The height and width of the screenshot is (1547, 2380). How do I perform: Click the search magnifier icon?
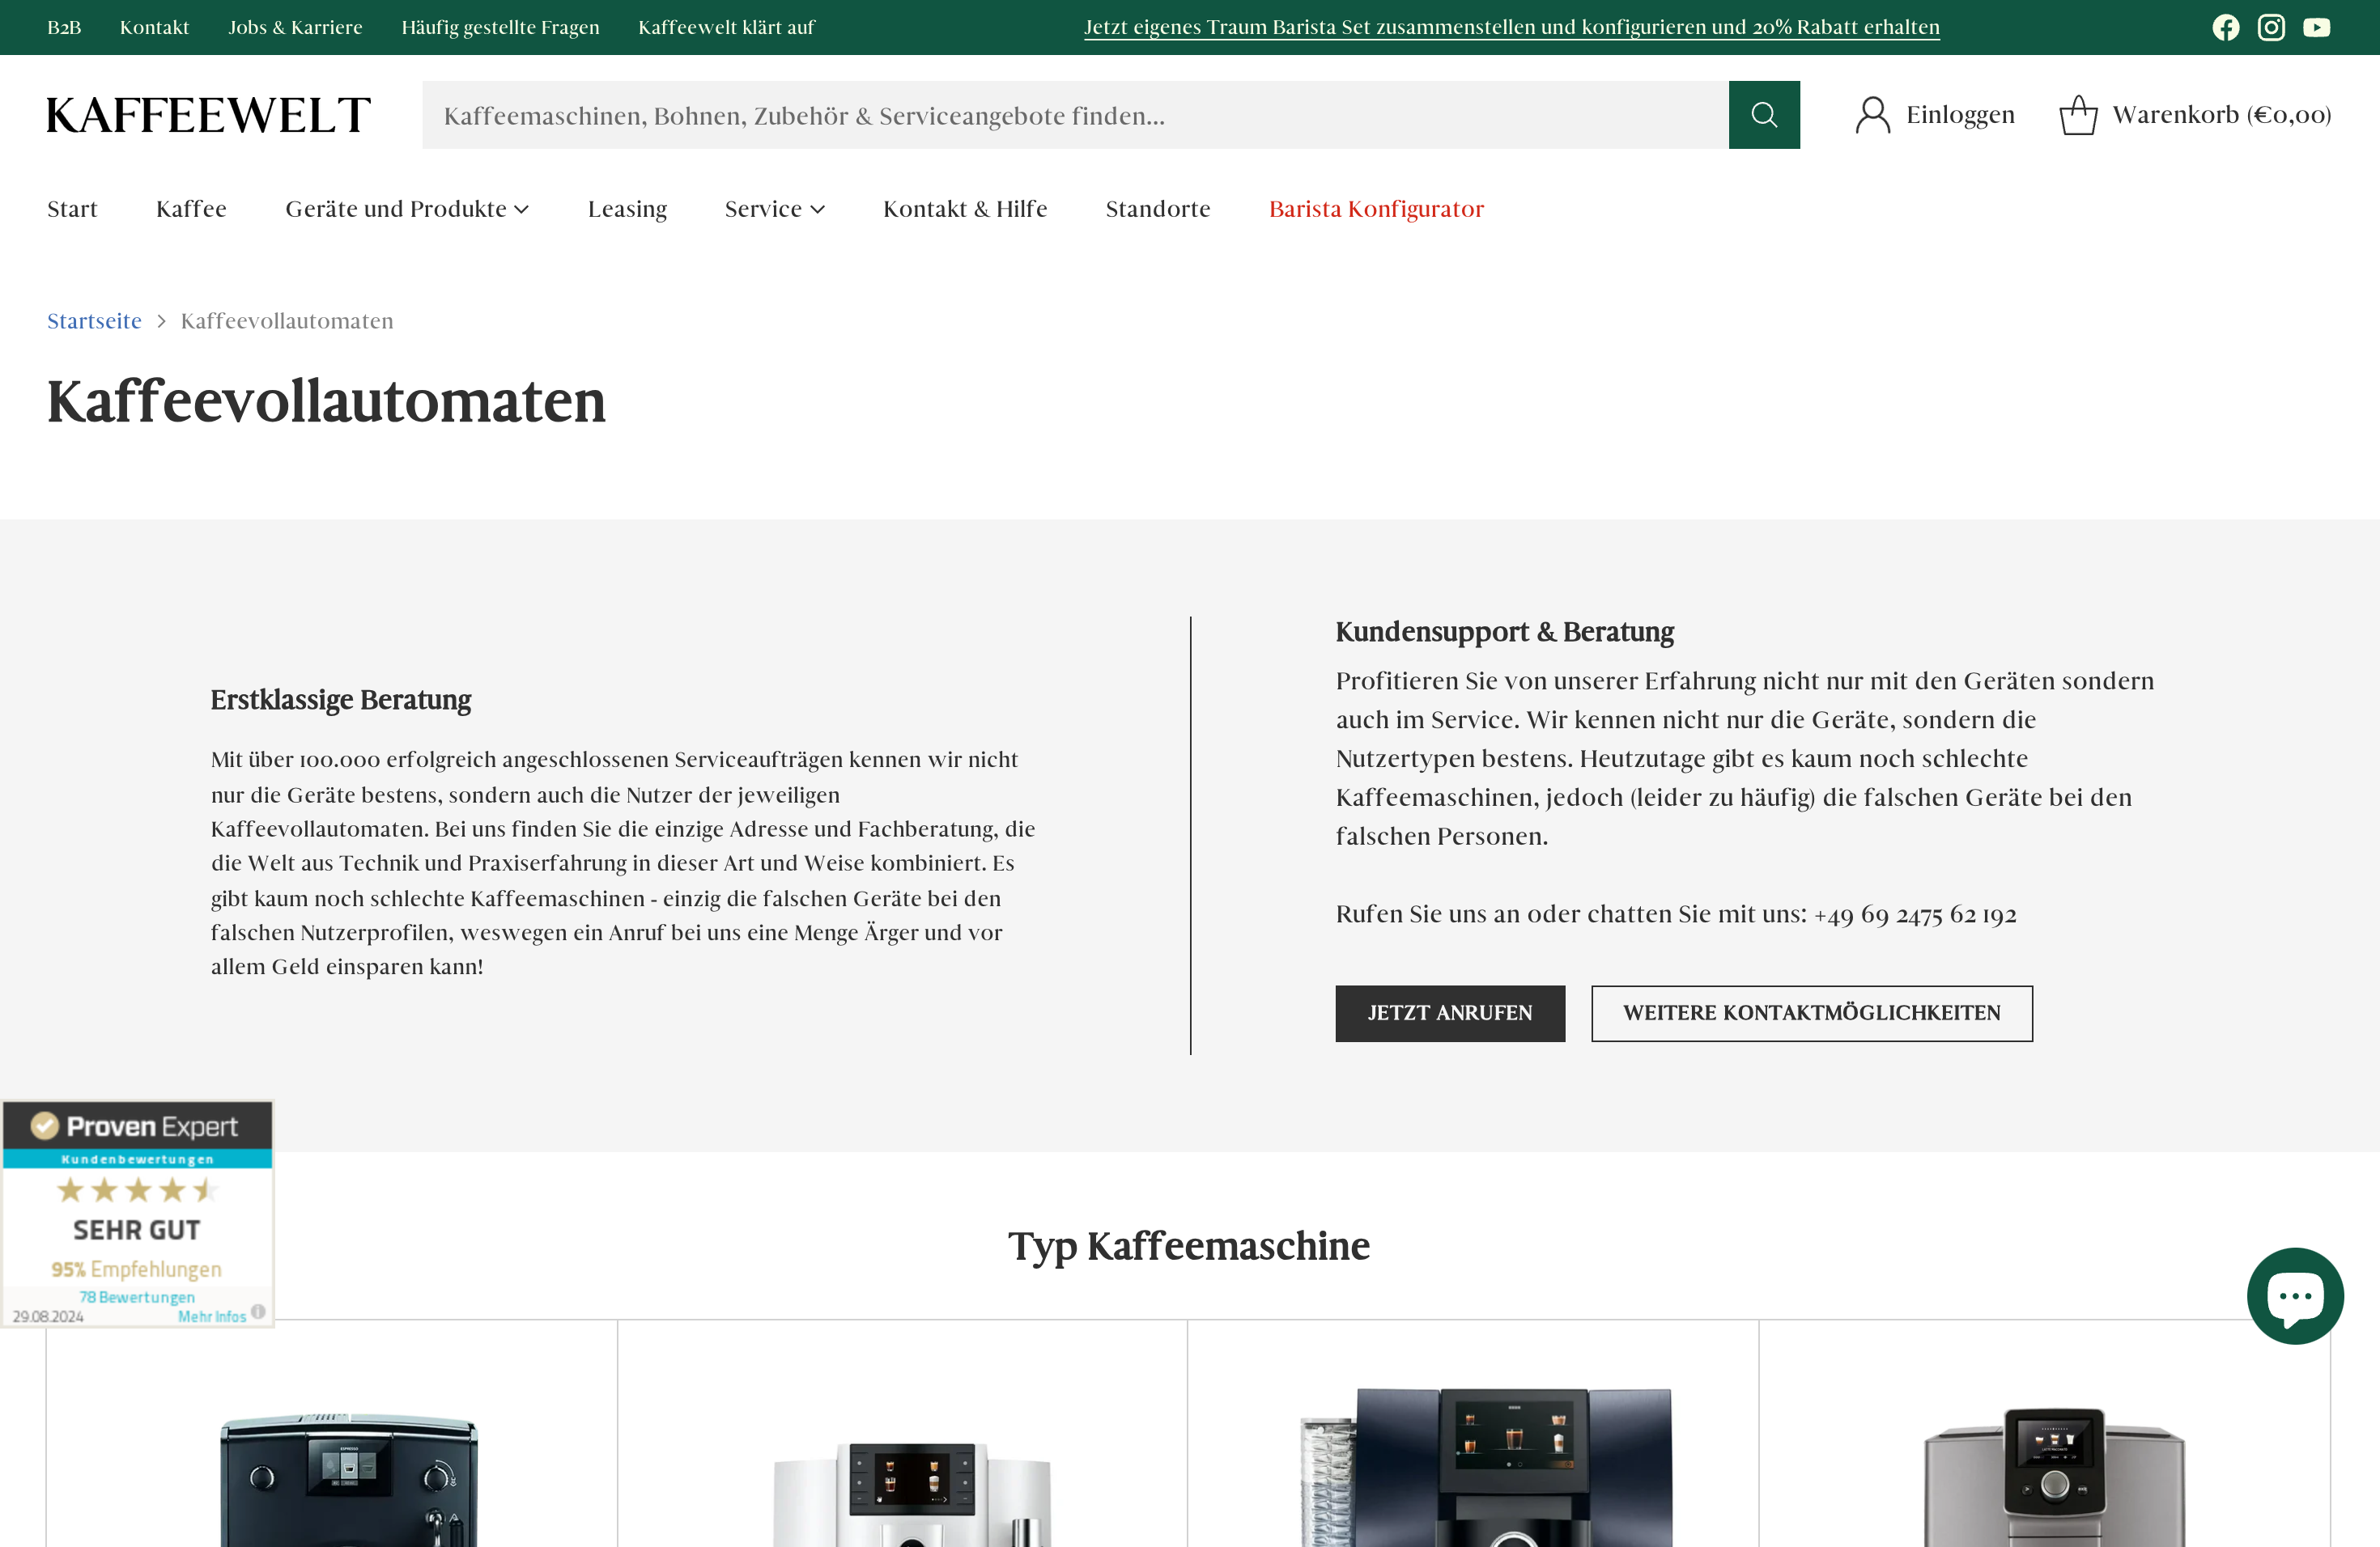1764,114
